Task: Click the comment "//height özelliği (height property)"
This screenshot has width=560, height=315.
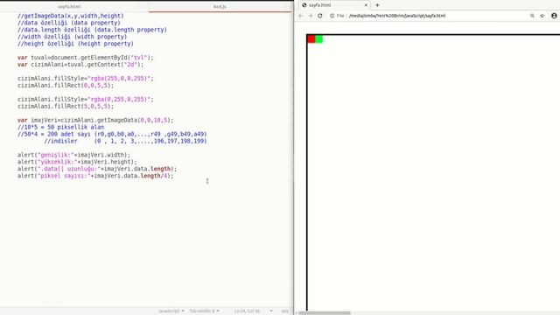Action: click(x=75, y=44)
